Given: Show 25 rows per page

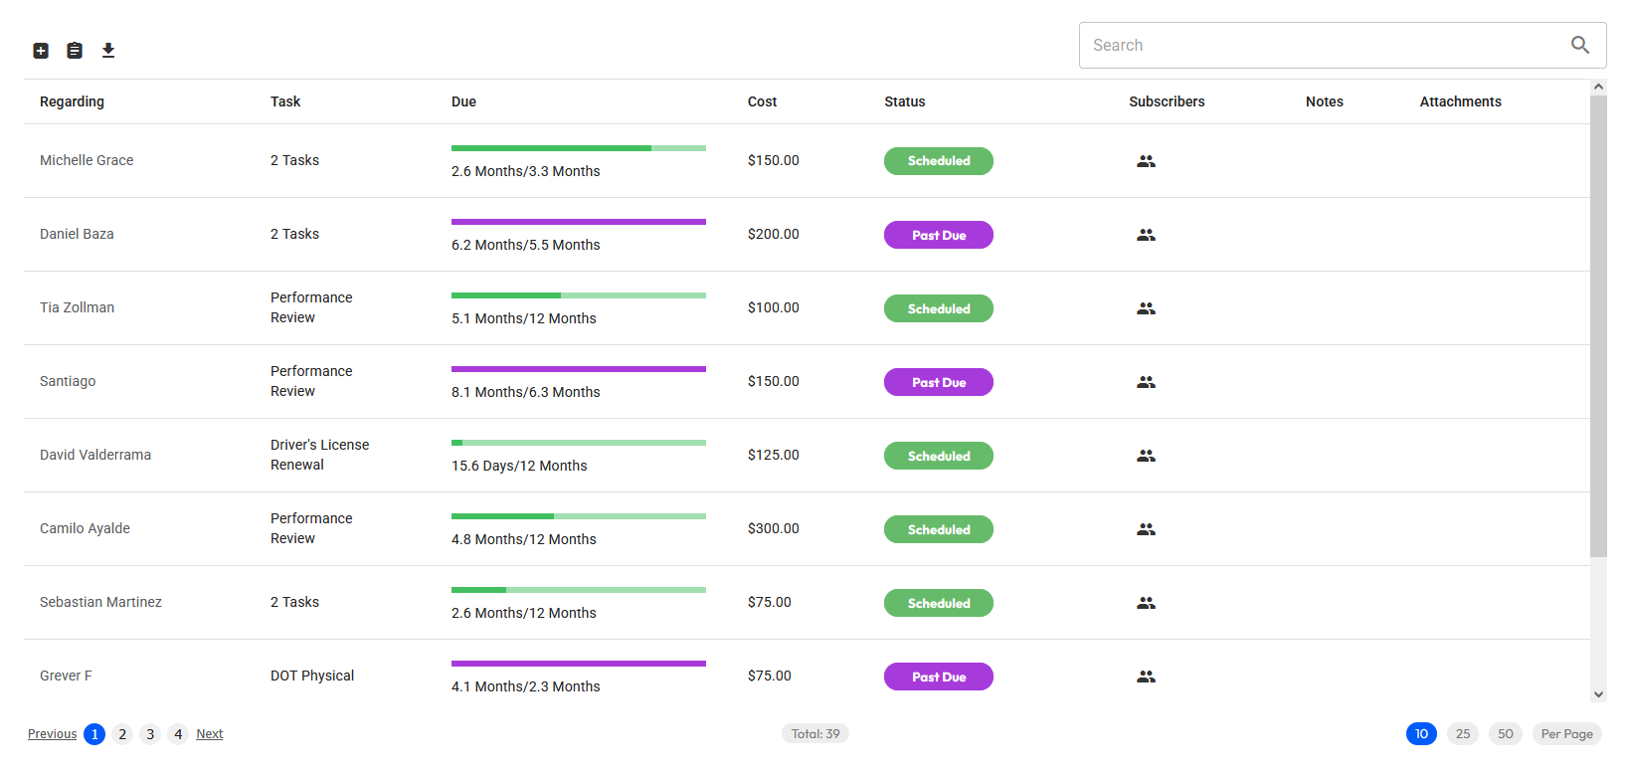Looking at the screenshot, I should coord(1463,734).
